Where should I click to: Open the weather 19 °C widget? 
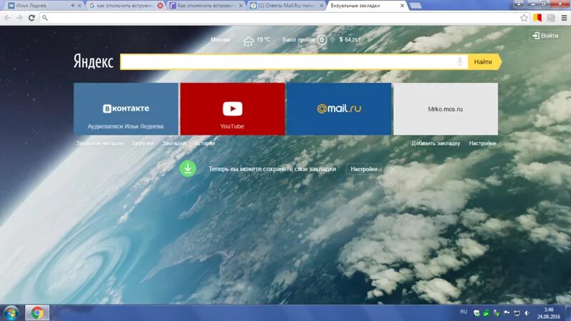point(257,40)
